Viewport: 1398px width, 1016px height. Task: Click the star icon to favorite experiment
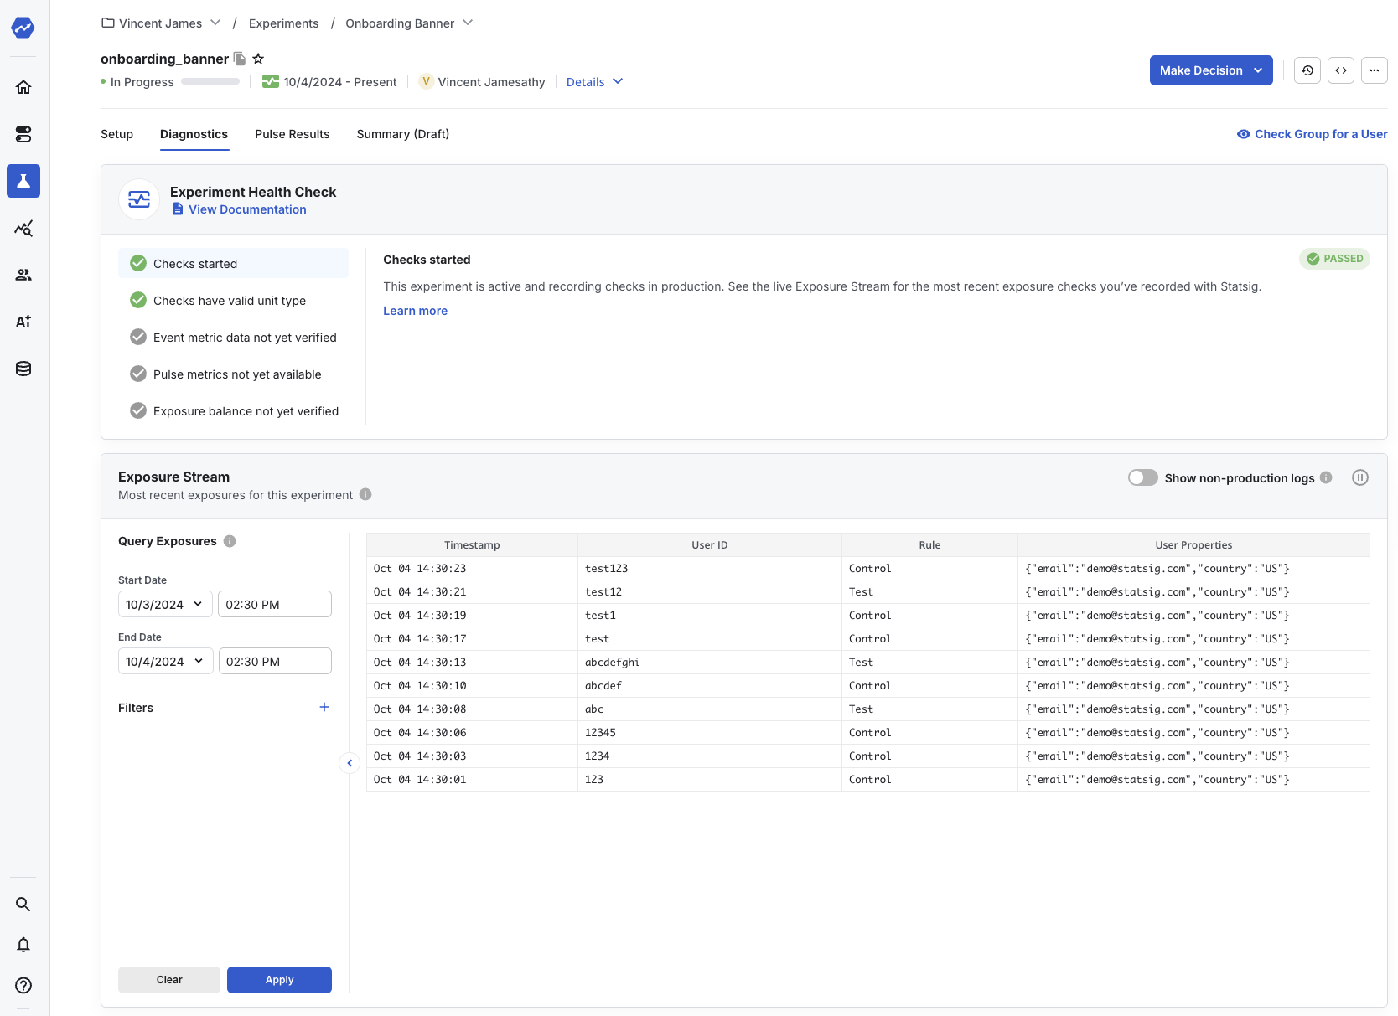point(258,59)
